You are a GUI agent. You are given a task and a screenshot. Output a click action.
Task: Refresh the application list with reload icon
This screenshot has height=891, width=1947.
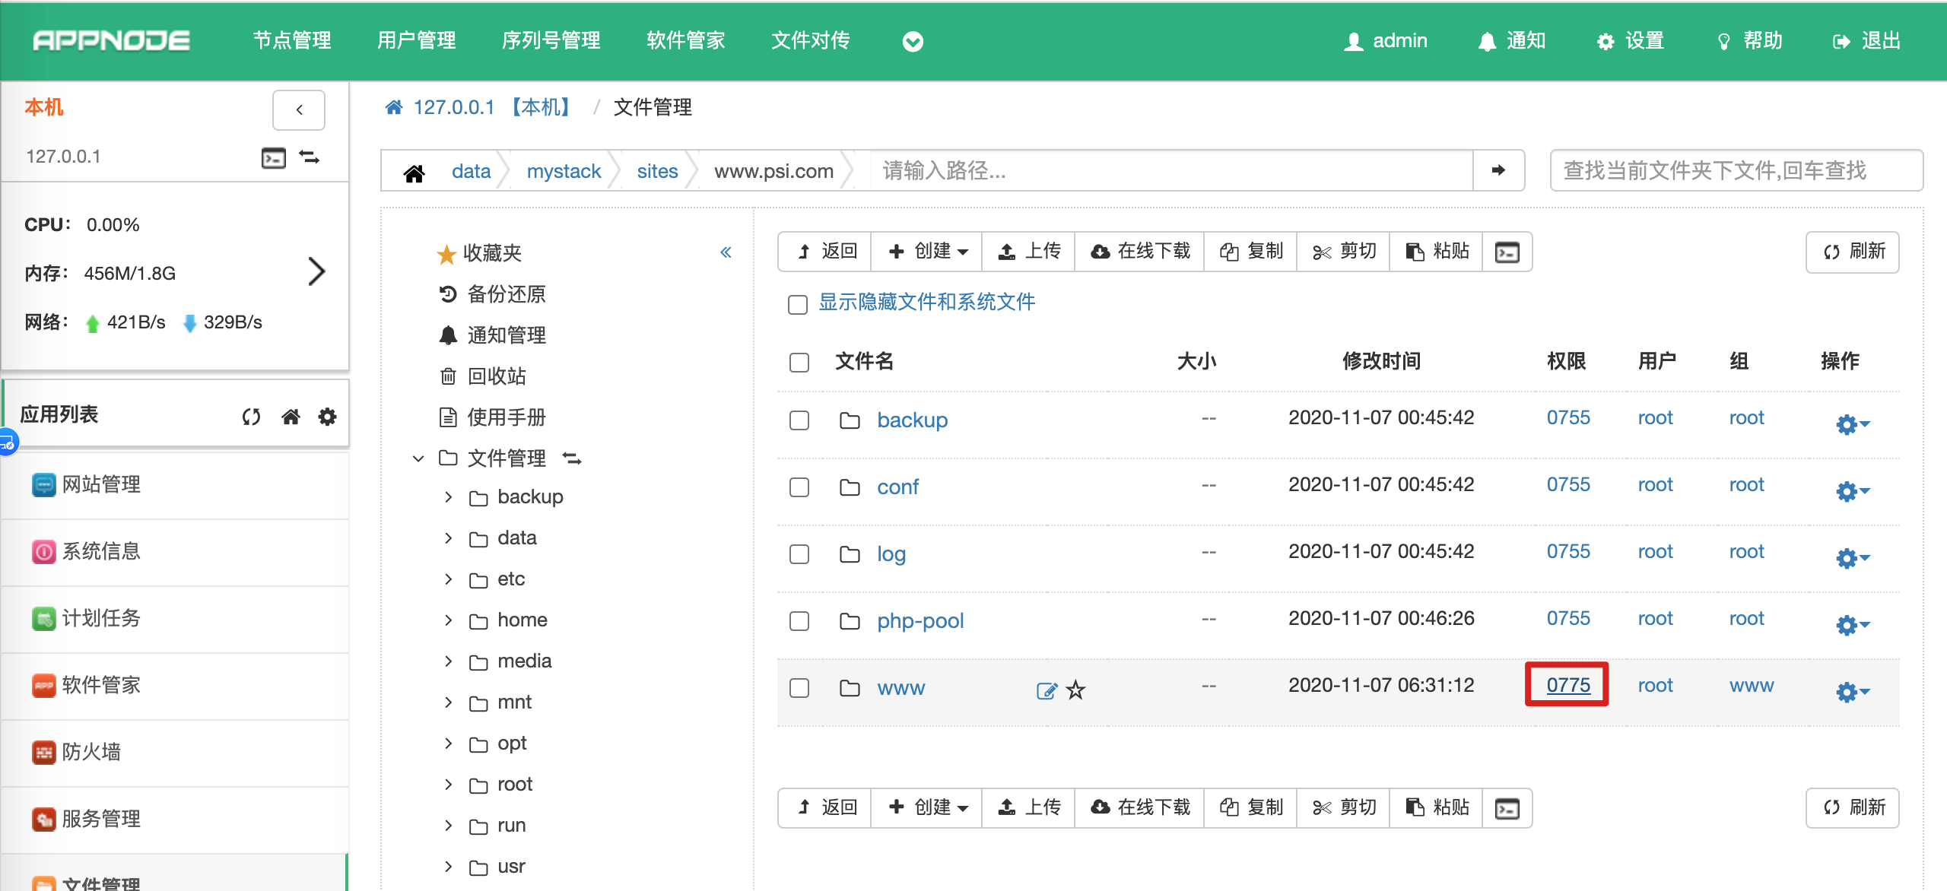[x=251, y=416]
